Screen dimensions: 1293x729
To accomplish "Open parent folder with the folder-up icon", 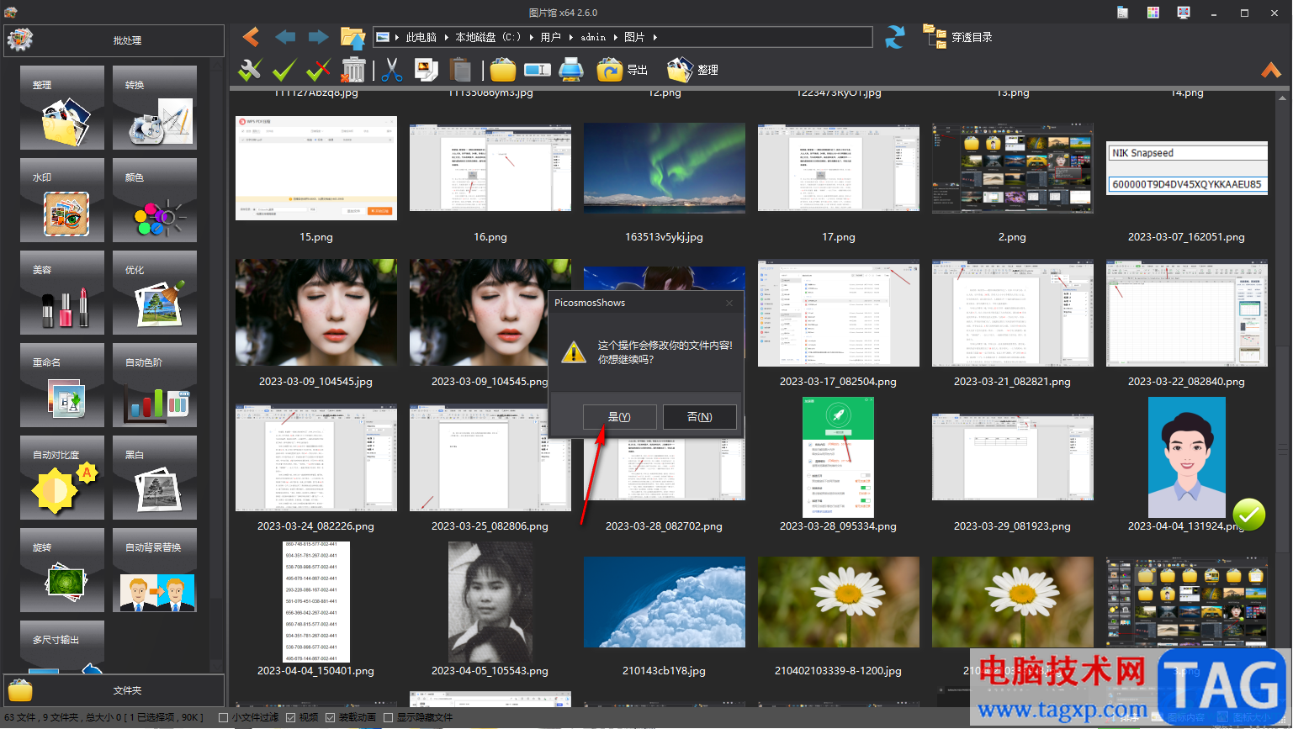I will (x=352, y=37).
